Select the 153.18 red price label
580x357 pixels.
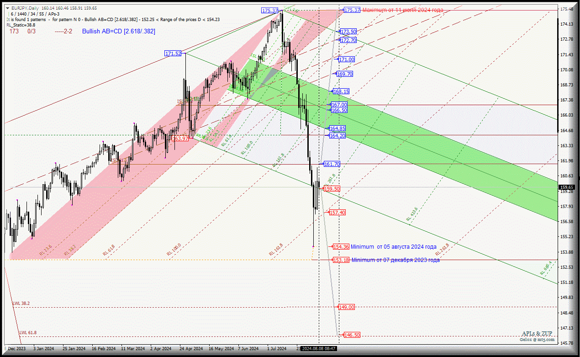(341, 260)
